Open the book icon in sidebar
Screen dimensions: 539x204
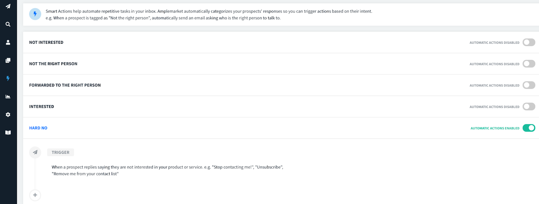8,133
